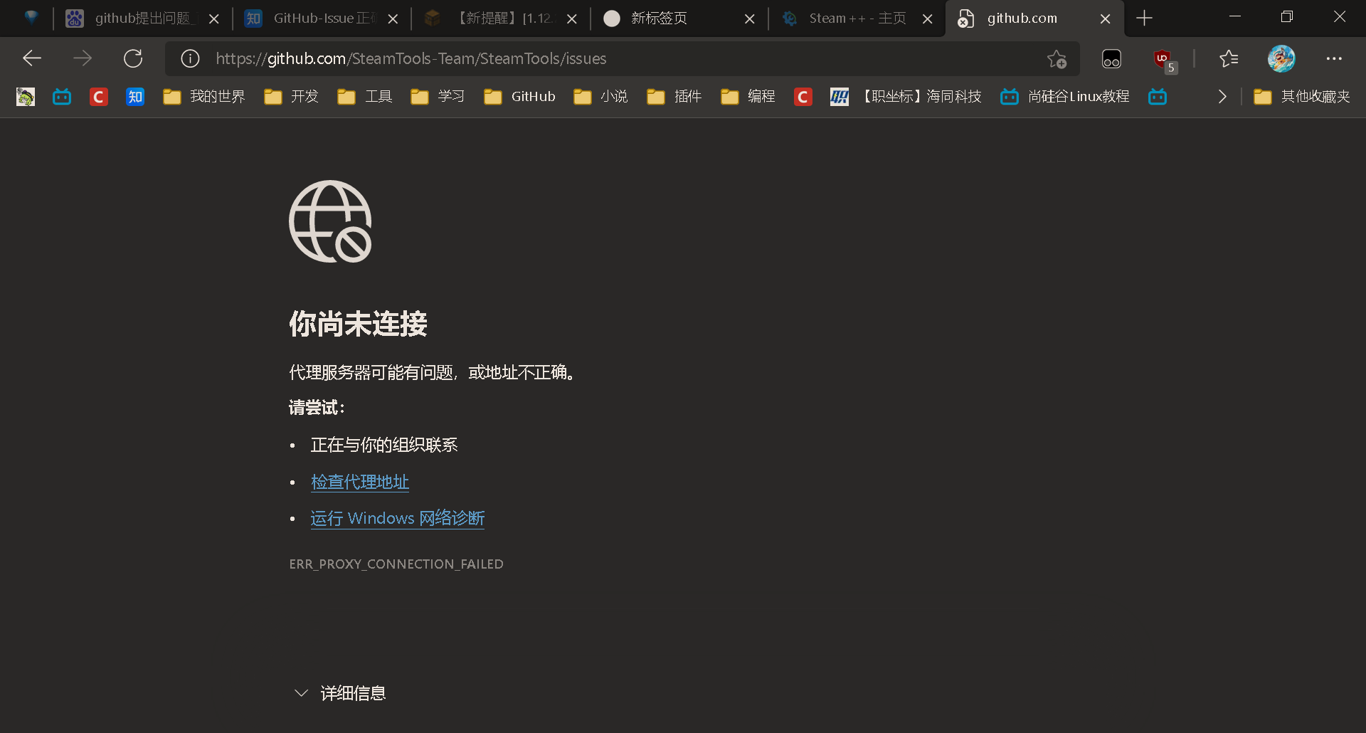Open GitHub bookmarks folder
1366x733 pixels.
519,97
